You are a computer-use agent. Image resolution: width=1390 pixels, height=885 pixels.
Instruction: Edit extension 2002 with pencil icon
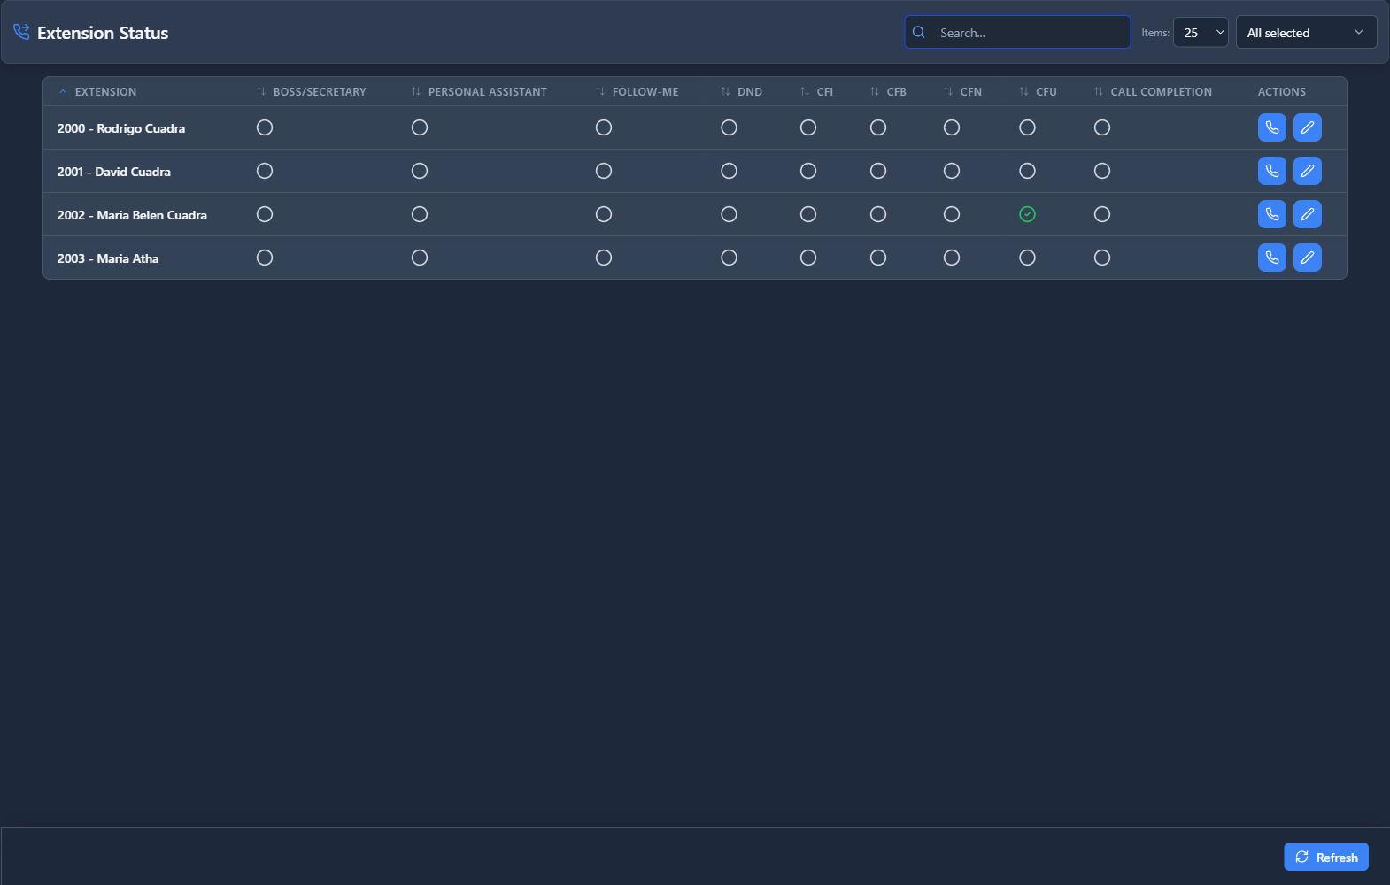pos(1307,214)
